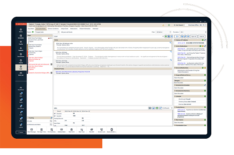Image resolution: width=234 pixels, height=155 pixels.
Task: Open the Ontario Laboratory Requisition form link
Action: (x=73, y=72)
